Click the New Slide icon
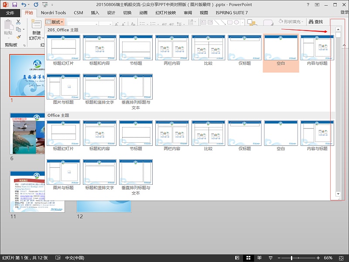 click(x=36, y=24)
